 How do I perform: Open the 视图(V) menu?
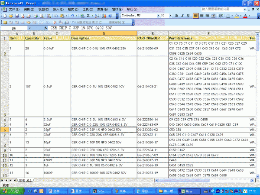click(x=44, y=9)
